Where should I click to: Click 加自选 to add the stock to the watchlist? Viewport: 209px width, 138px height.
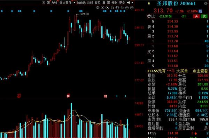[x=81, y=3]
